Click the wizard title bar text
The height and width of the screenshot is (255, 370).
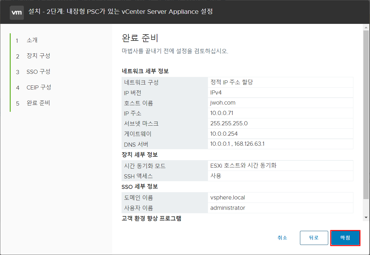(120, 12)
